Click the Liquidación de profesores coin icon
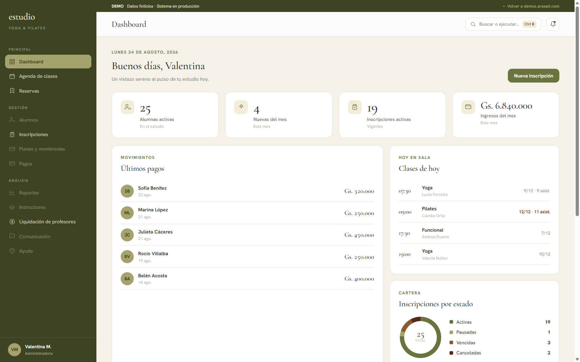 (x=12, y=222)
